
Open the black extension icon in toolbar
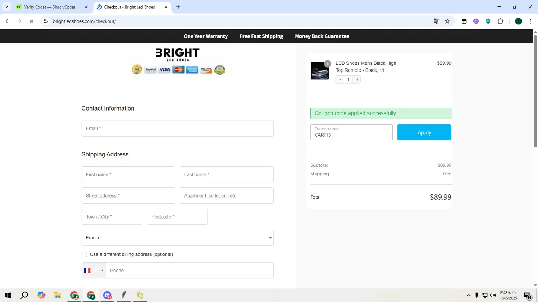(464, 21)
